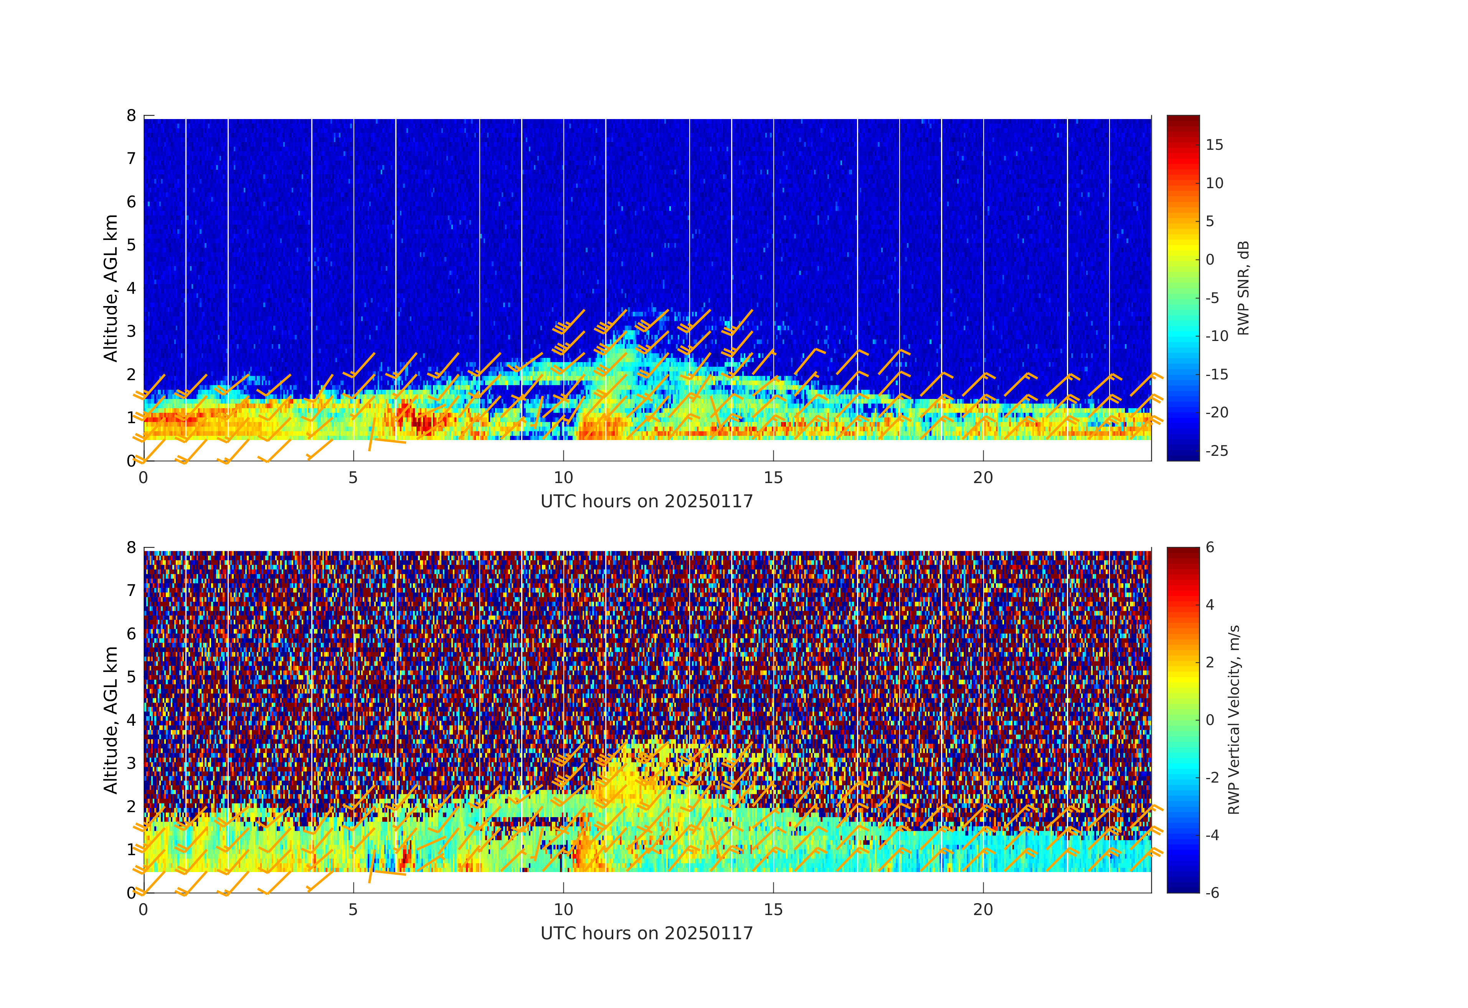1468x1008 pixels.
Task: Click the 'RWP SNR, dB' colorbar label
Action: (x=1242, y=288)
